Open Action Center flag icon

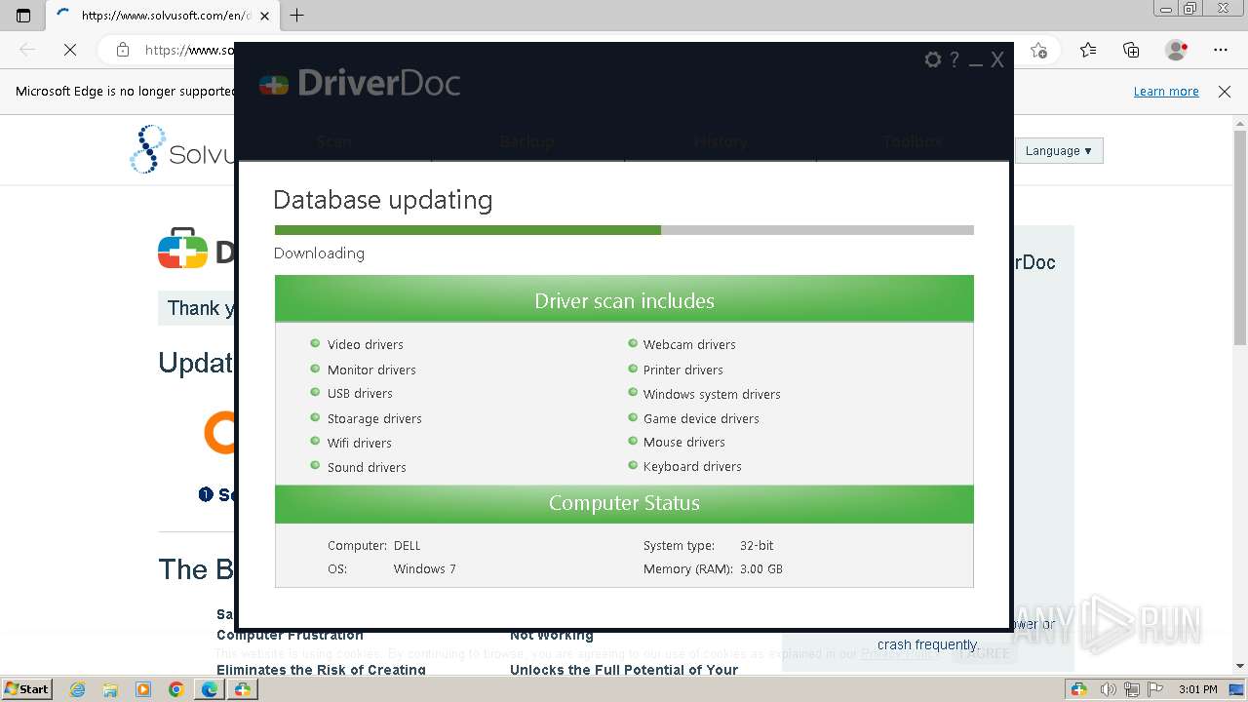1156,689
